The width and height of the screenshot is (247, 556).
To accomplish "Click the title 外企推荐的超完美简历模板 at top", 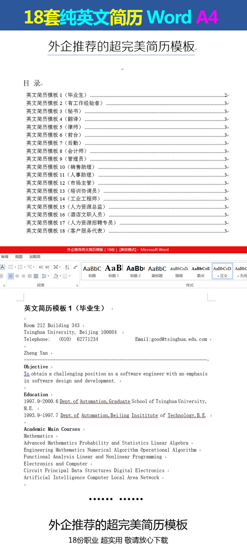I will (121, 46).
